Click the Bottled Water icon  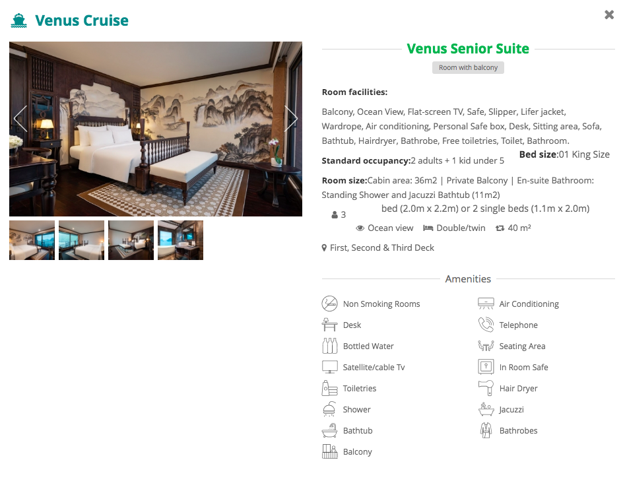pyautogui.click(x=329, y=346)
